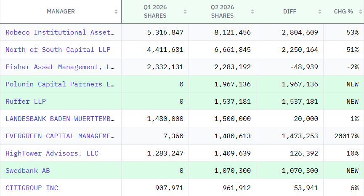Image resolution: width=364 pixels, height=196 pixels.
Task: Select Polunin Q2 shares 1,967,136
Action: point(233,84)
